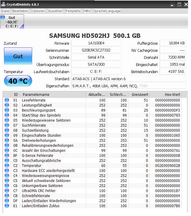Image resolution: width=191 pixels, height=216 pixels.
Task: Click status orb for Aktuell schwebende Sektoren
Action: pyautogui.click(x=7, y=180)
